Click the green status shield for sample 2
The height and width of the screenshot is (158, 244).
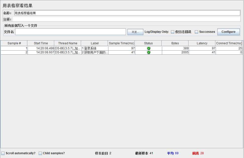tap(149, 53)
